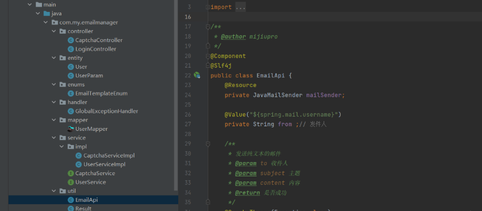Collapse the entity package chevron
Viewport: 482px width, 211px height.
click(54, 58)
